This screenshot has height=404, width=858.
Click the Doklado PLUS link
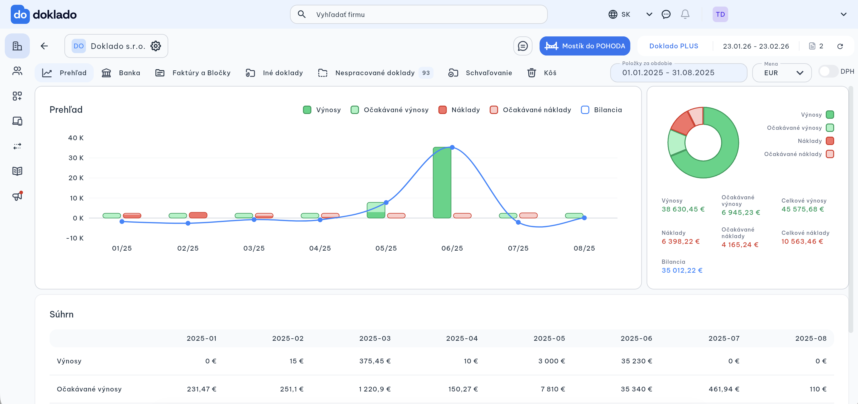tap(673, 46)
